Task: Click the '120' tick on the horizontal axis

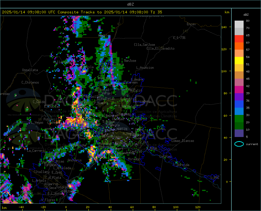Action: (x=198, y=207)
